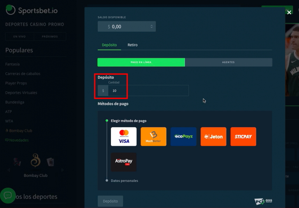Select PAGO EN LÍNEA option
The height and width of the screenshot is (208, 299).
(141, 62)
